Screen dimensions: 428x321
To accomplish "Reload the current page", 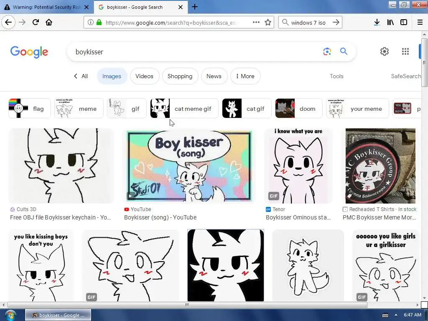I will [36, 22].
